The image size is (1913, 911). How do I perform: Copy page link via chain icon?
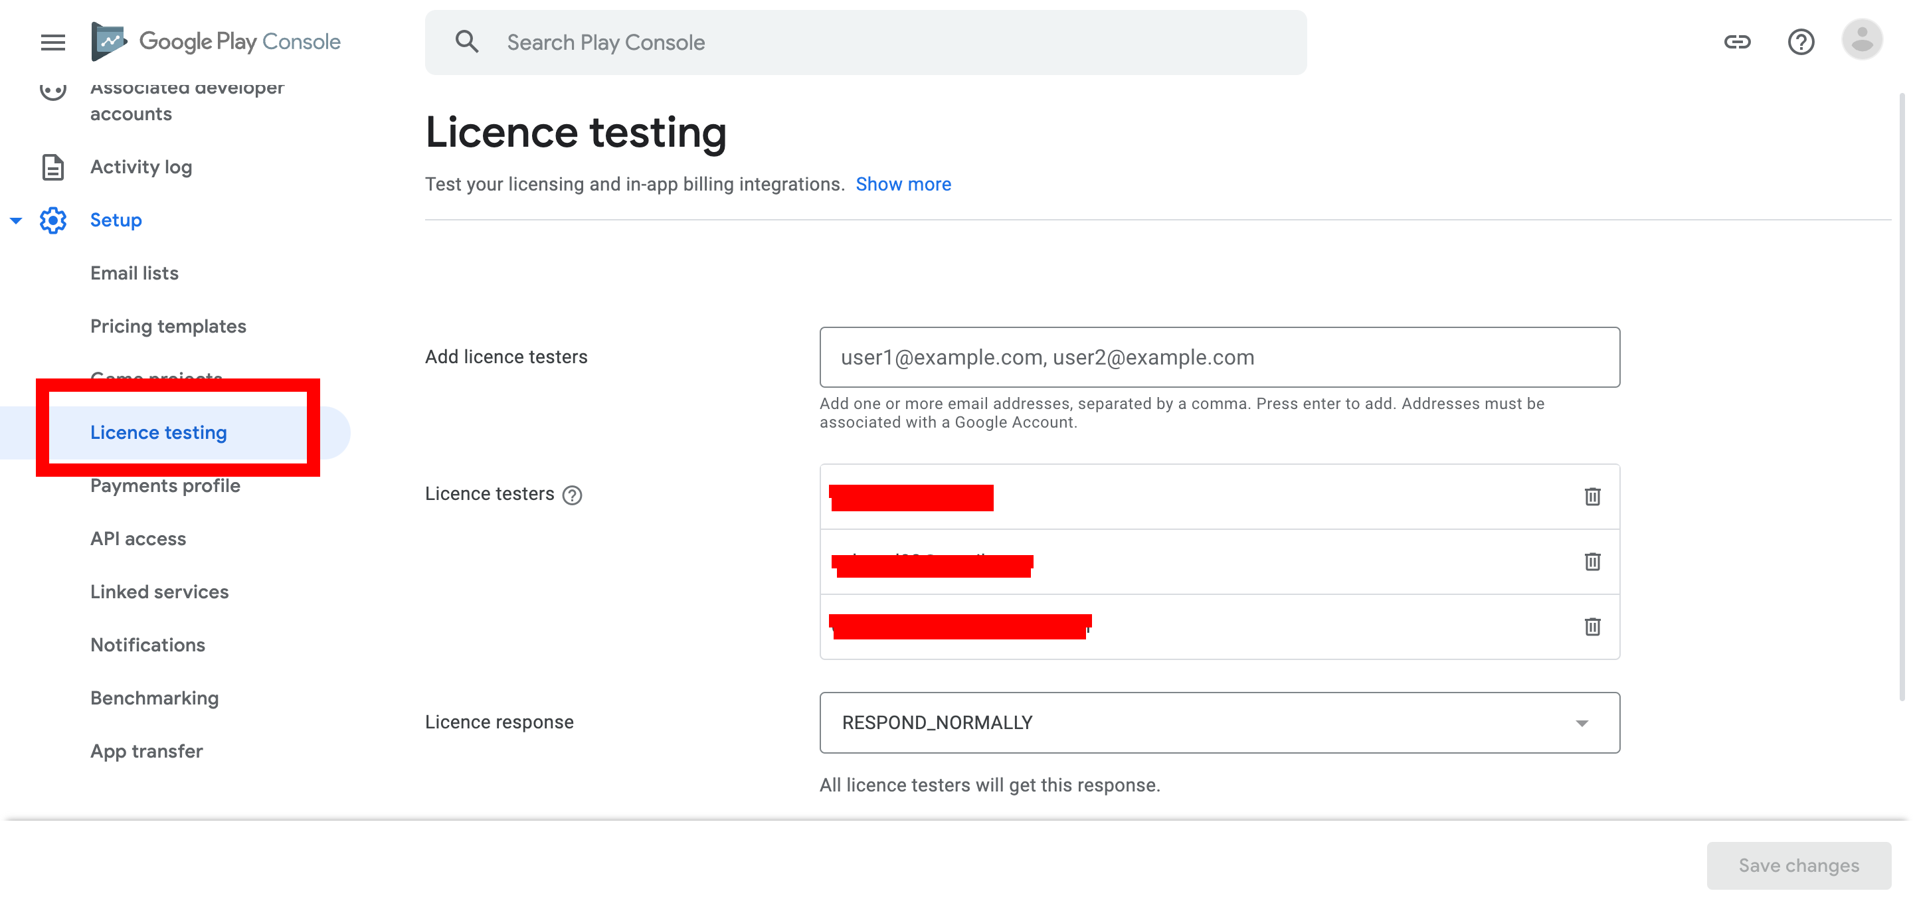(x=1736, y=42)
